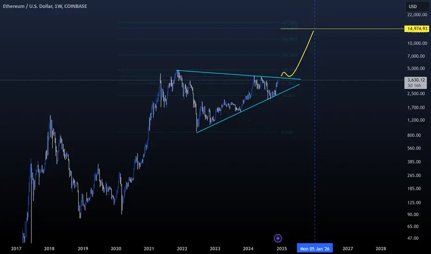Click the 22,000.00 price axis value
The width and height of the screenshot is (431, 254).
417,15
